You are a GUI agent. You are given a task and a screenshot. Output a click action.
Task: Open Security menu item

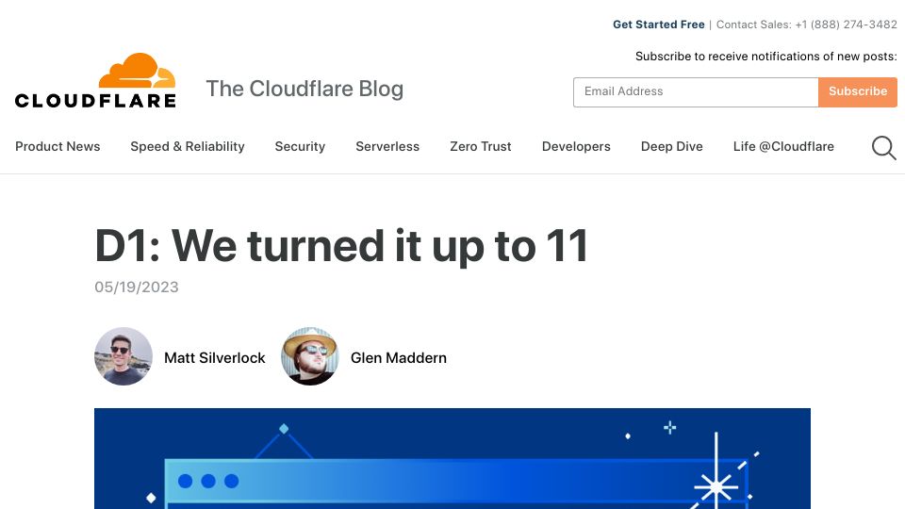click(x=300, y=147)
